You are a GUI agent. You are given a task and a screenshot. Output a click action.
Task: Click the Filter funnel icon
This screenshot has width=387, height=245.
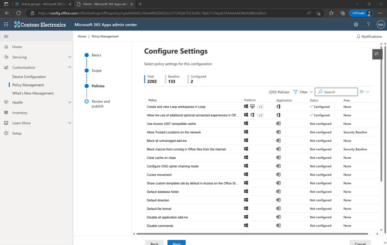296,92
